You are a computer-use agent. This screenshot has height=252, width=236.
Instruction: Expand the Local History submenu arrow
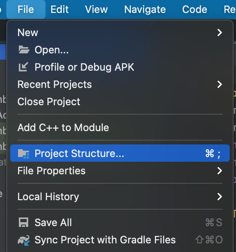tap(220, 197)
